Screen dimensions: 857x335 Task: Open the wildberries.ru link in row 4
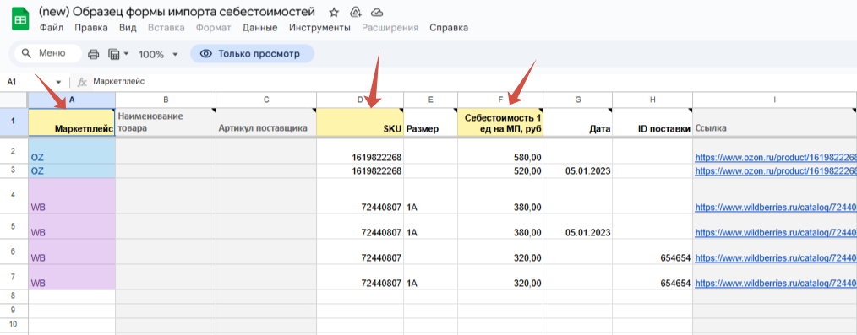click(x=776, y=208)
